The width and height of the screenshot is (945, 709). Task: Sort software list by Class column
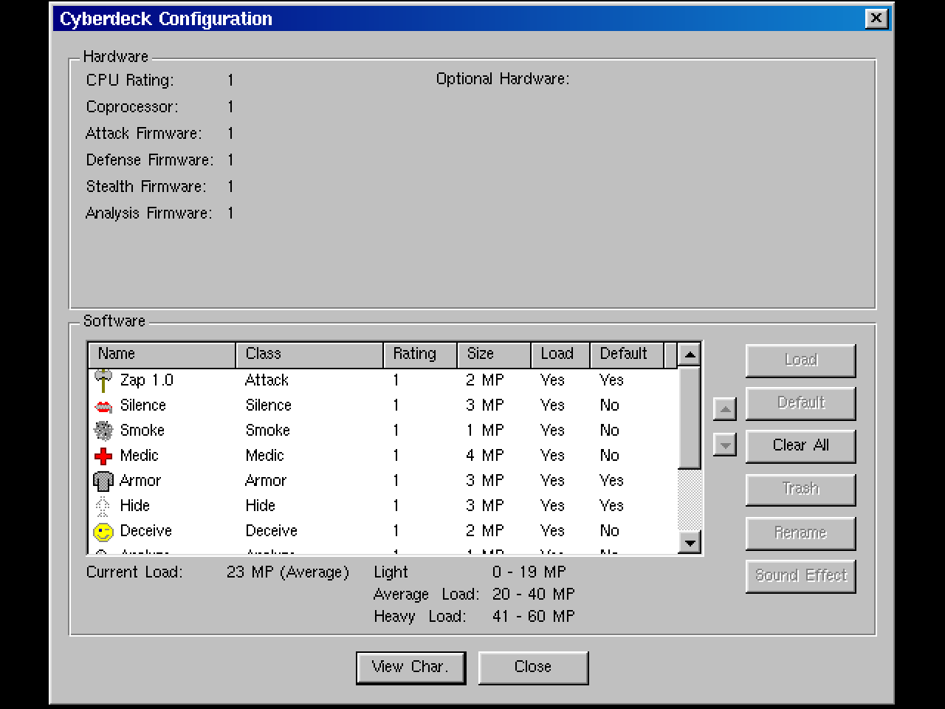309,354
